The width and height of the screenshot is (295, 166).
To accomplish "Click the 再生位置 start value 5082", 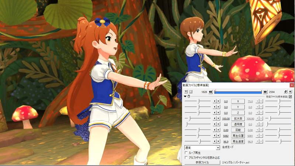I will [x=226, y=136].
